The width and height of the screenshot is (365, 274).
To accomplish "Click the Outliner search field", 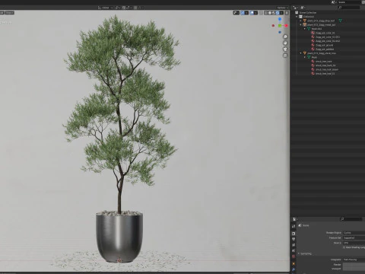I will pyautogui.click(x=349, y=8).
